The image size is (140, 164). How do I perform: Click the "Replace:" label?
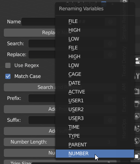pyautogui.click(x=17, y=54)
